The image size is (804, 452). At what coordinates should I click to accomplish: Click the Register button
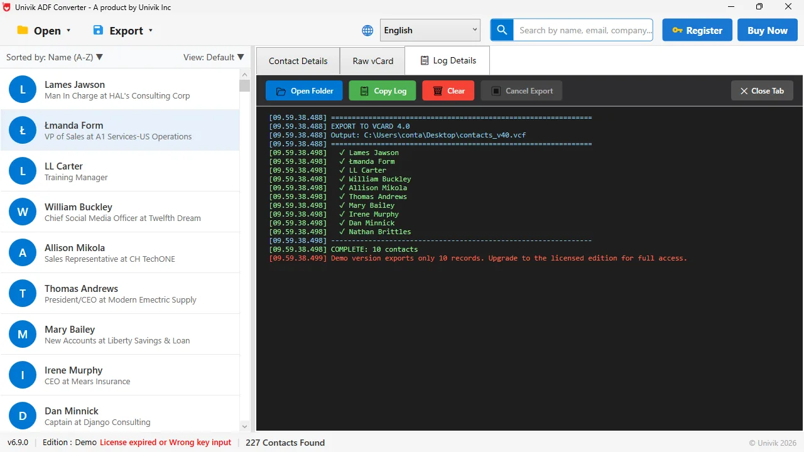coord(697,30)
